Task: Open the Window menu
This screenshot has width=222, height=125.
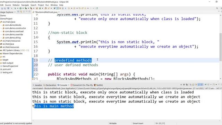Action: [x=54, y=5]
